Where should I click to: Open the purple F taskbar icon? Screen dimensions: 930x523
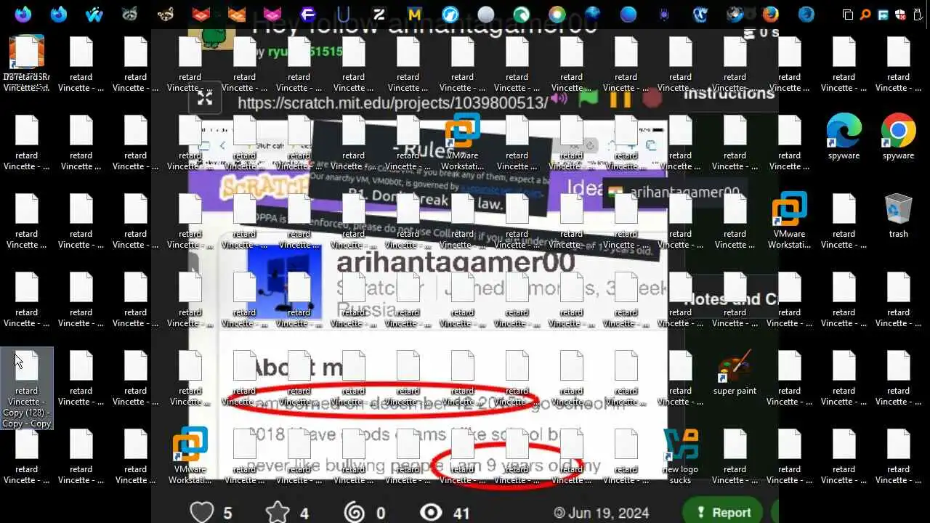click(308, 14)
